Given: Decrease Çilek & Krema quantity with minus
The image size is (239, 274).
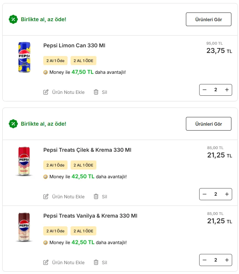Looking at the screenshot, I should (204, 194).
